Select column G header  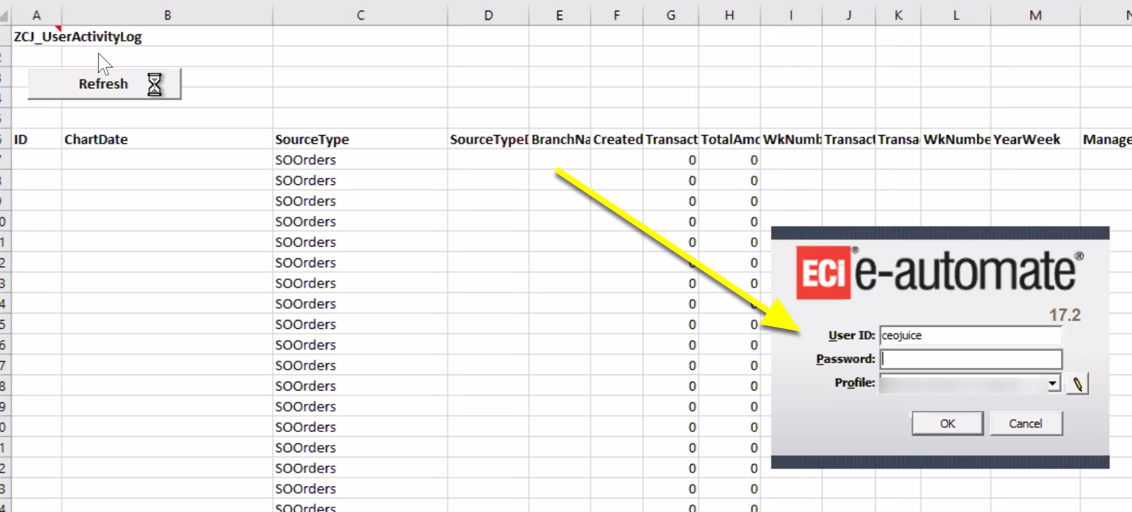point(670,15)
